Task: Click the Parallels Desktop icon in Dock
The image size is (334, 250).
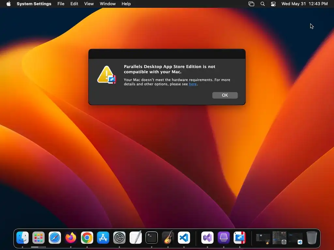Action: pos(240,238)
